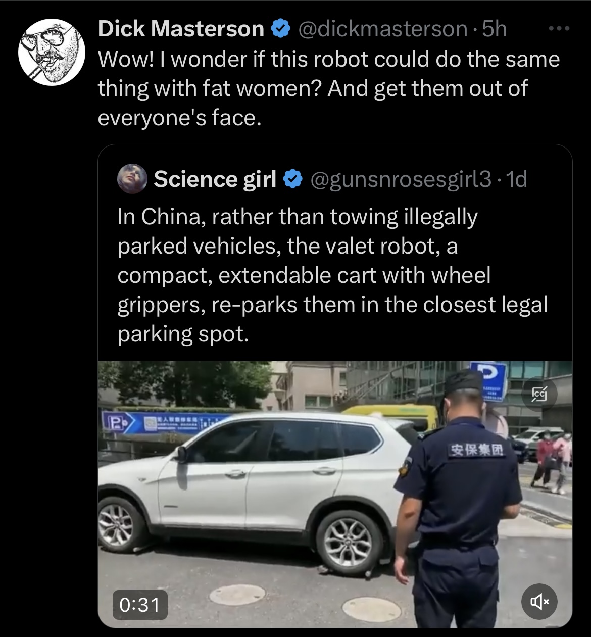The width and height of the screenshot is (591, 637).
Task: Play the embedded robot car video
Action: 335,495
